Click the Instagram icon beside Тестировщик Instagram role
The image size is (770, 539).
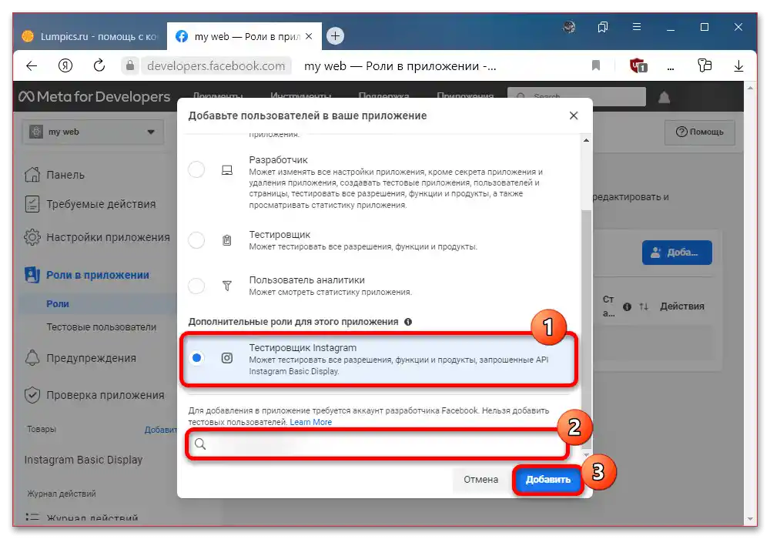point(227,357)
